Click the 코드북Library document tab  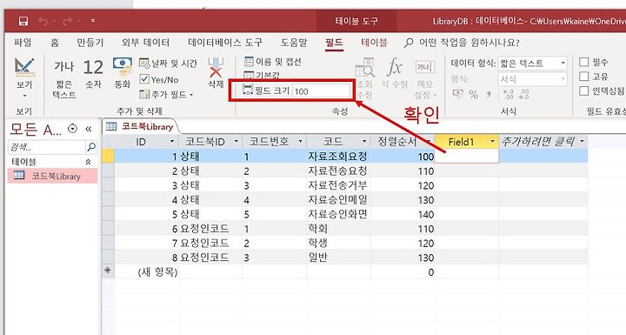[x=140, y=127]
